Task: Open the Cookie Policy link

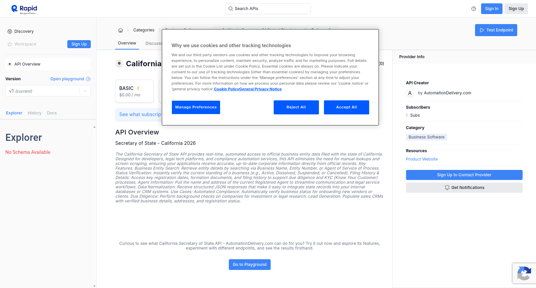Action: coord(226,89)
